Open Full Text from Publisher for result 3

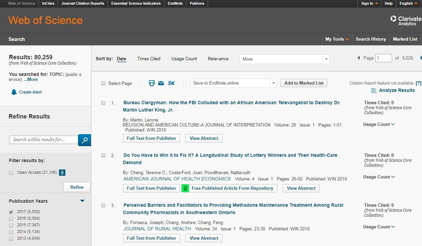coord(151,238)
